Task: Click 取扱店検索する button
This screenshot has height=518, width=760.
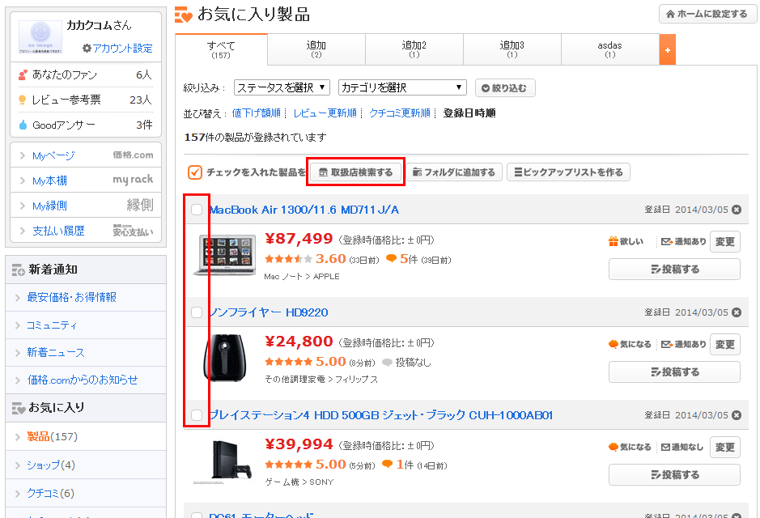Action: tap(356, 172)
